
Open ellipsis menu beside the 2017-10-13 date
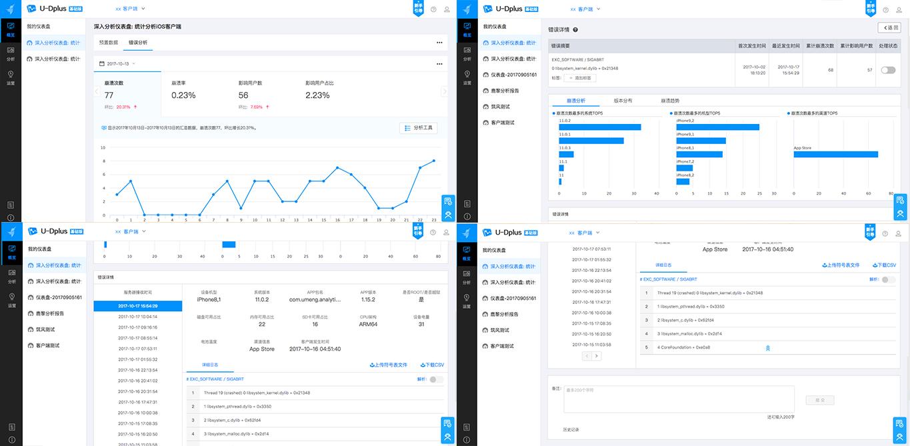pos(439,64)
